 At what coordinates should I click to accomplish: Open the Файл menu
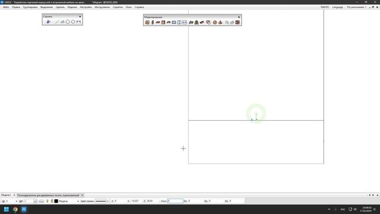6,7
